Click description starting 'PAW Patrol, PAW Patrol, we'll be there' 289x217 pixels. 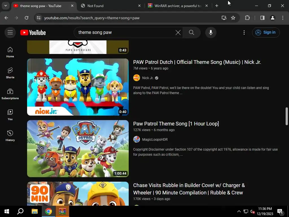tap(201, 90)
